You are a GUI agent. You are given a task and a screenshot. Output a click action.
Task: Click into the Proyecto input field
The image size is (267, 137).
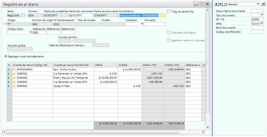155,24
